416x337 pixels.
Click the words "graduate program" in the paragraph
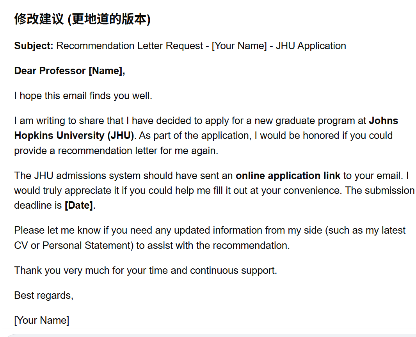pos(315,121)
